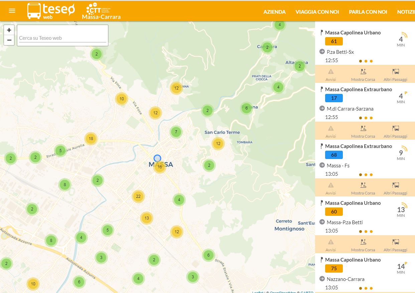Viewport: 415px width, 293px height.
Task: View Altri Passaggi for line 61
Action: pos(396,75)
